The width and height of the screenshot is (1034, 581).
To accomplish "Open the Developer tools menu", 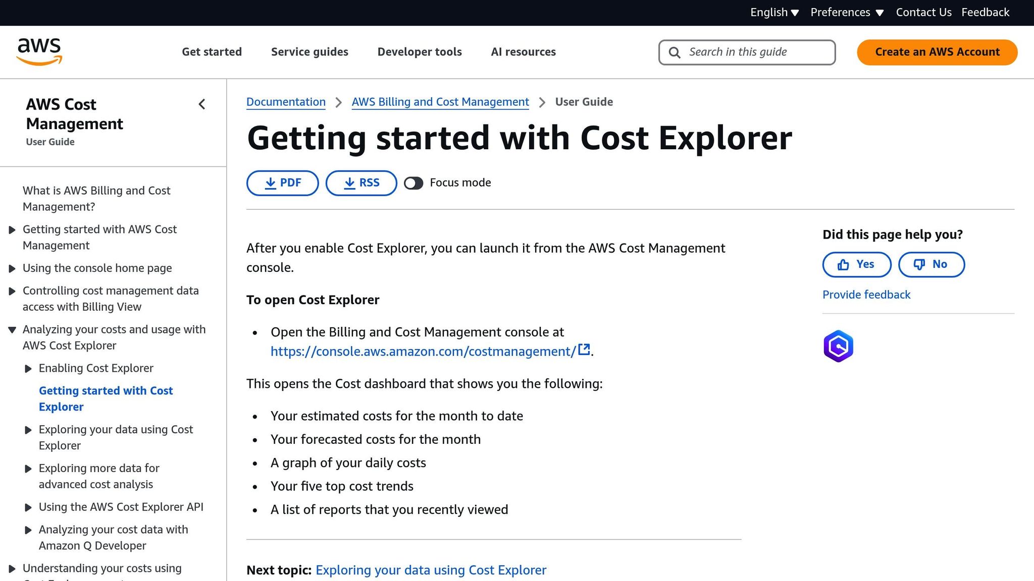I will point(419,52).
